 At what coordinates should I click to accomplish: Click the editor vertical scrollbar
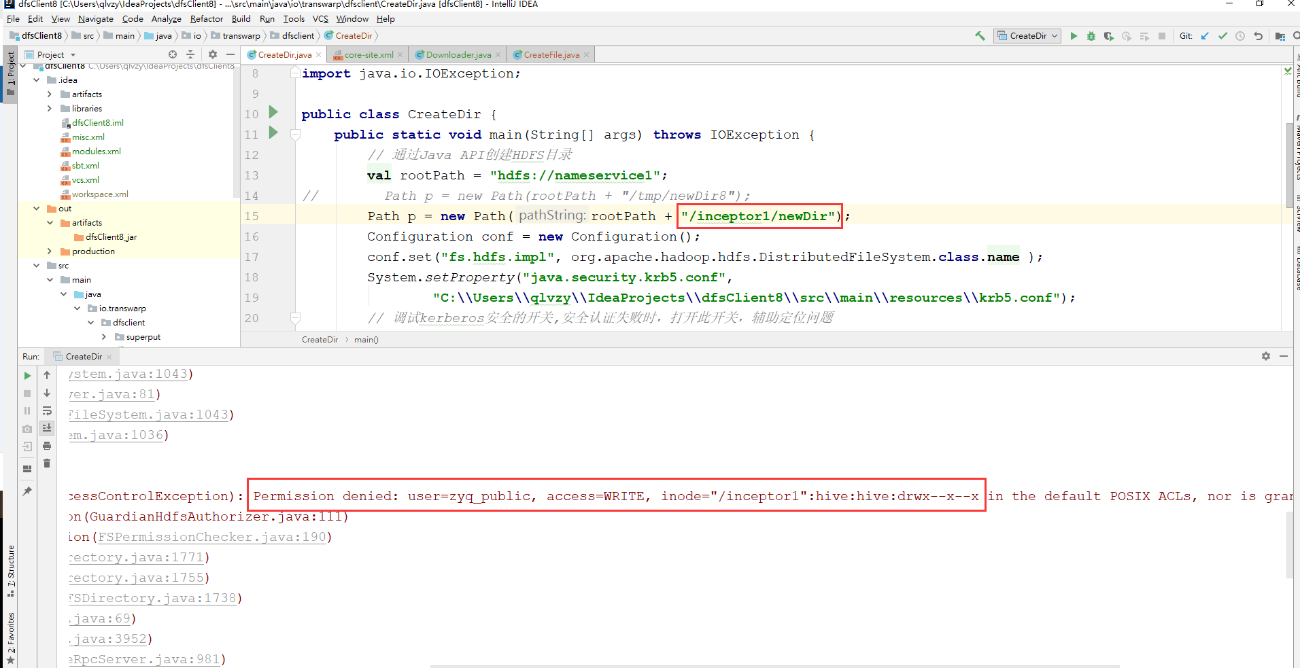[1289, 165]
